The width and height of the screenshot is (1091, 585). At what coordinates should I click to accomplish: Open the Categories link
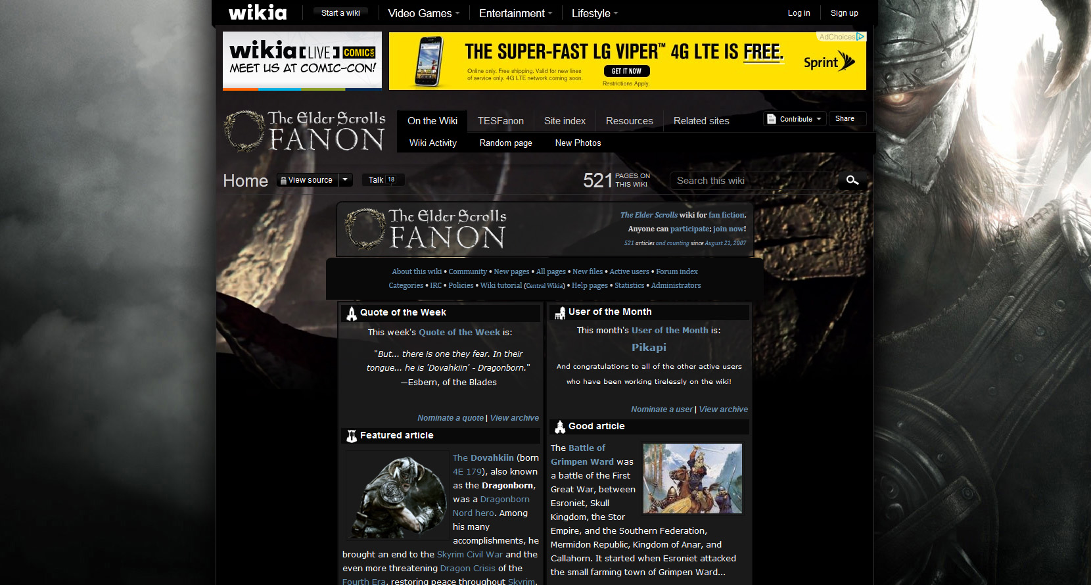406,285
